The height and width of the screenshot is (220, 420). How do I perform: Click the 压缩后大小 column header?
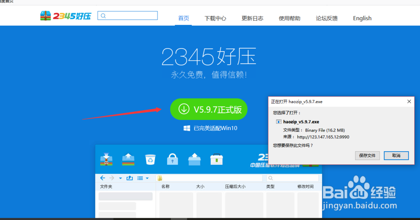coord(235,186)
